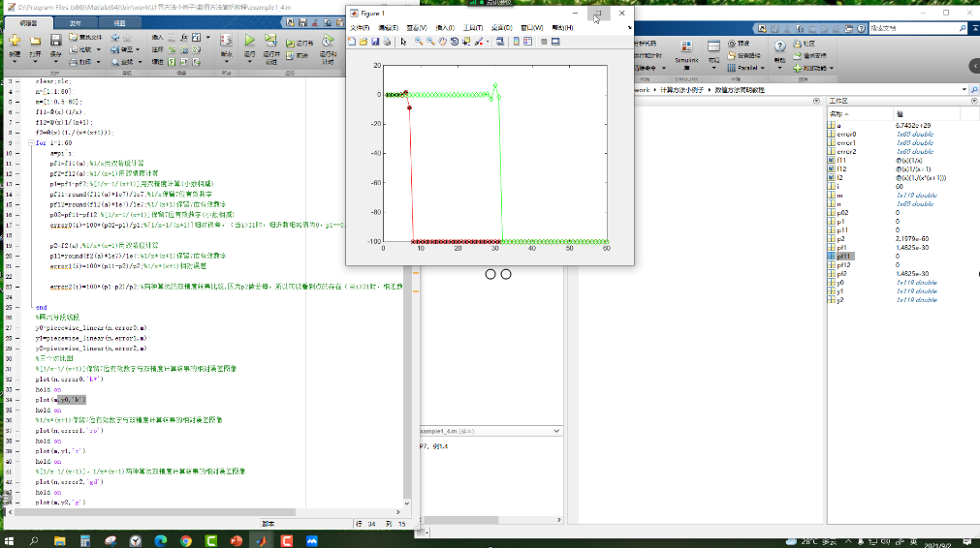Open the Compare (比较) dropdown arrow
The width and height of the screenshot is (980, 548).
[99, 50]
